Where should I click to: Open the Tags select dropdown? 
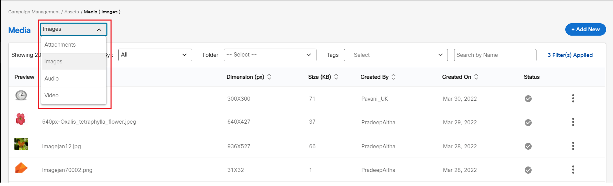point(395,55)
